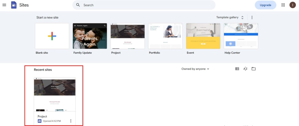Open the A-Z sort options
The height and width of the screenshot is (126, 299).
[245, 69]
